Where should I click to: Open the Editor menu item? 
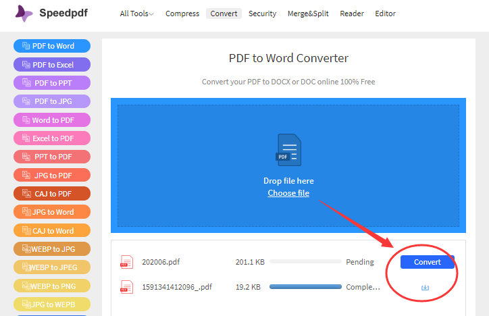point(385,14)
